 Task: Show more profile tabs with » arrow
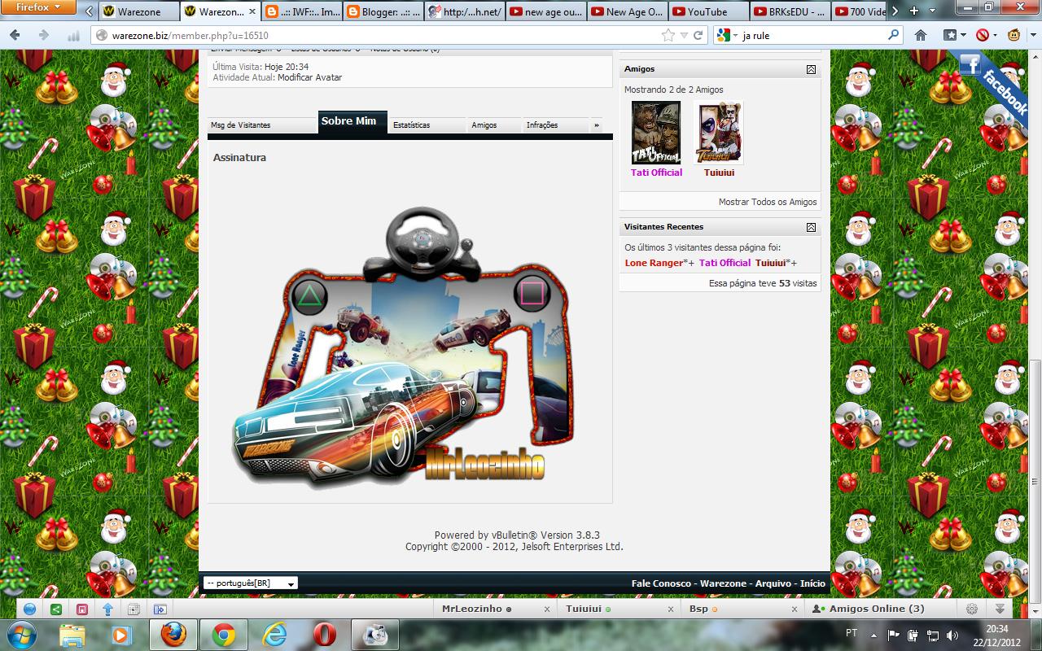597,125
